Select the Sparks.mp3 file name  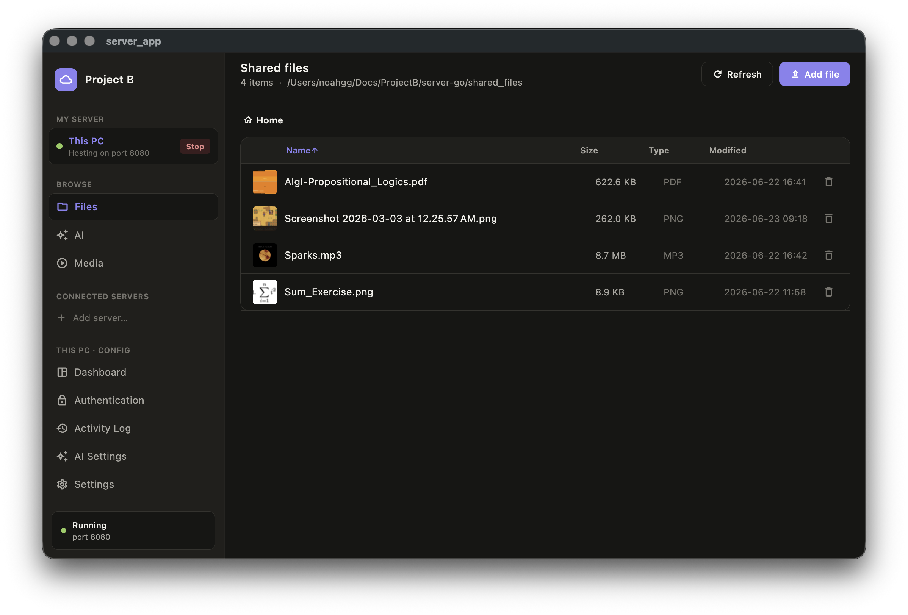313,255
